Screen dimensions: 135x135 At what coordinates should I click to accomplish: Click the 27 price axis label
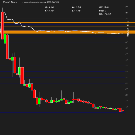(126, 89)
